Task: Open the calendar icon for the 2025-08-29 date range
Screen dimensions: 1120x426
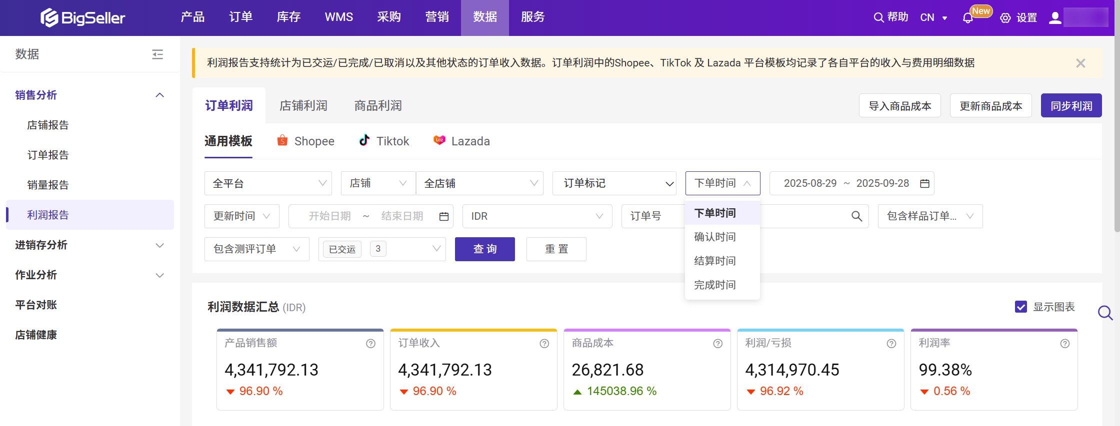Action: [x=924, y=183]
